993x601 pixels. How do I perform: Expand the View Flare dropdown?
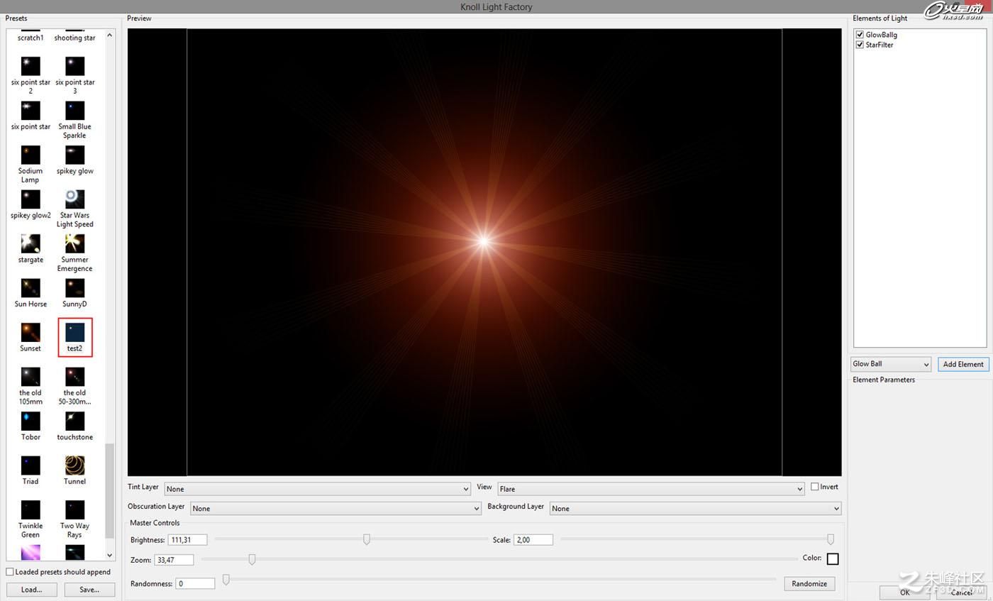651,489
